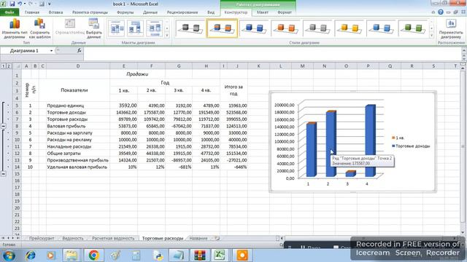Open Select Data dialog icon
This screenshot has height=262, width=467.
pos(94,24)
